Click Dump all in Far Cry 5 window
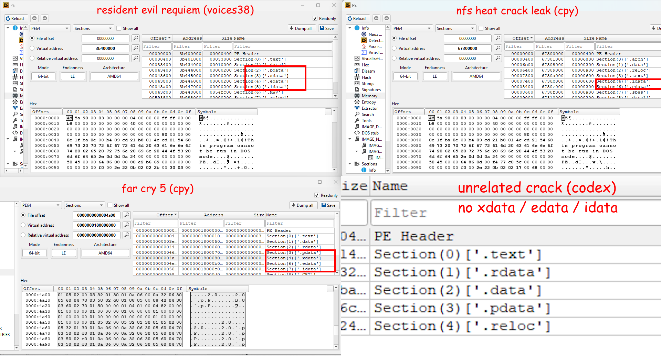661x356 pixels. 303,205
